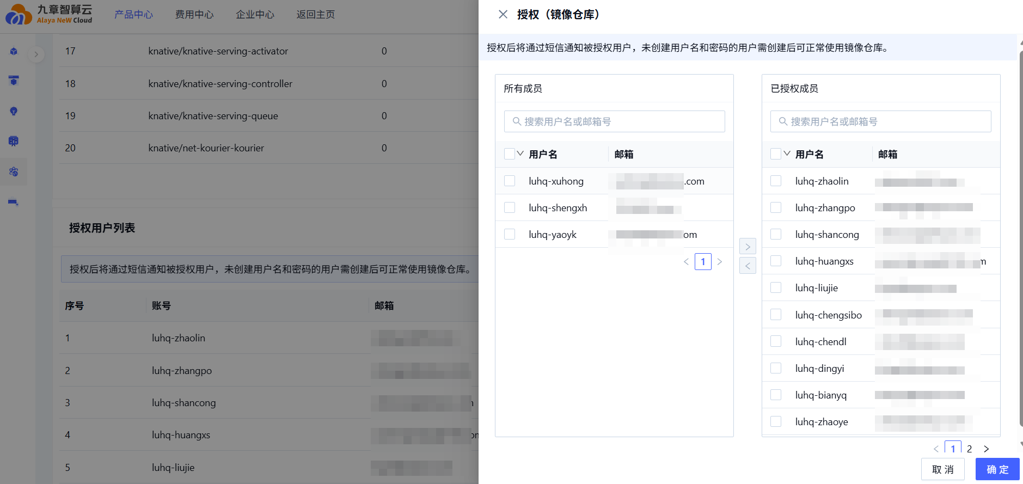
Task: Click the 用户名 column header in all members
Action: 543,155
